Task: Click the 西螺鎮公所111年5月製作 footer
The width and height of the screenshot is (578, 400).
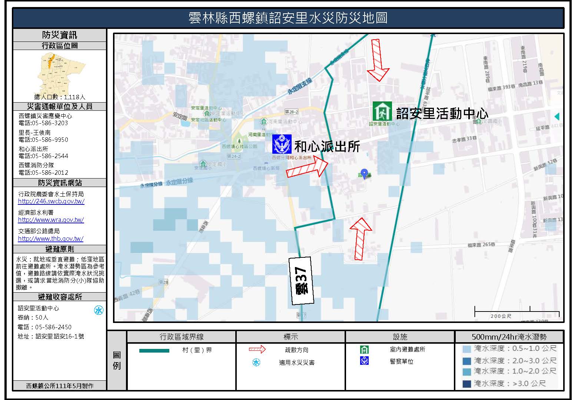Action: (x=60, y=386)
